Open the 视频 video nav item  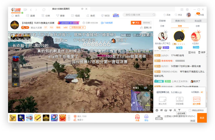point(75,16)
